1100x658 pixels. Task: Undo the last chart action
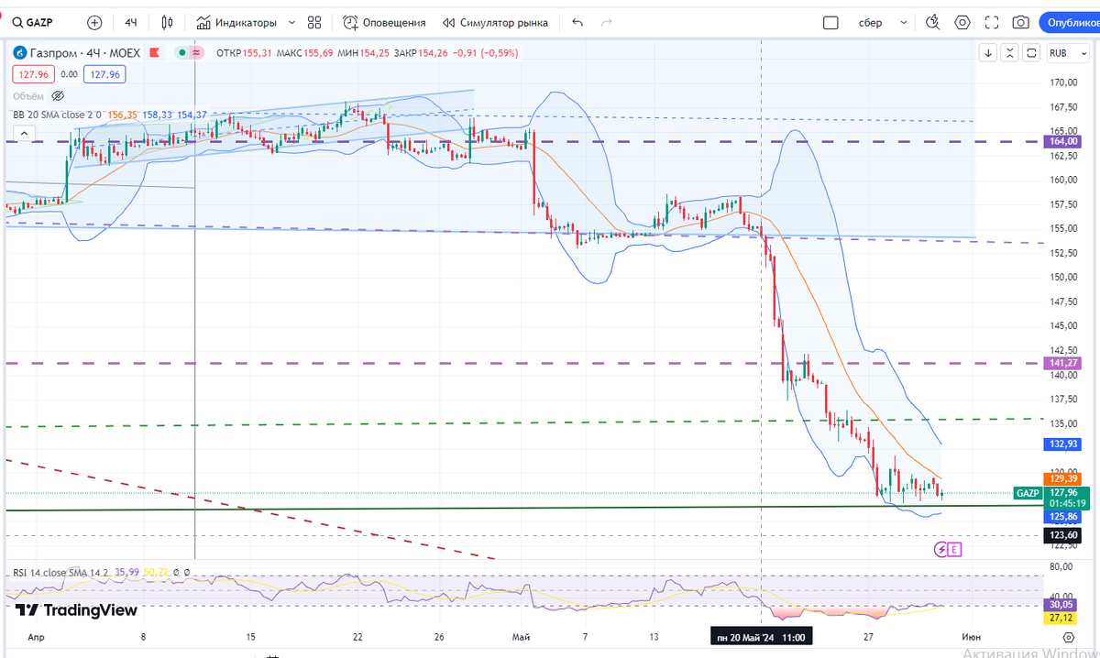coord(577,22)
